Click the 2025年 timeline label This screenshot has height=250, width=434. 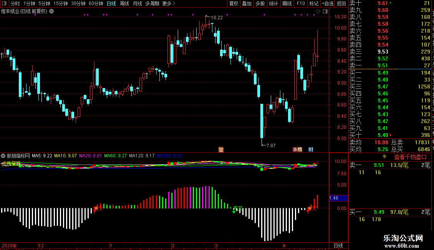[9, 245]
